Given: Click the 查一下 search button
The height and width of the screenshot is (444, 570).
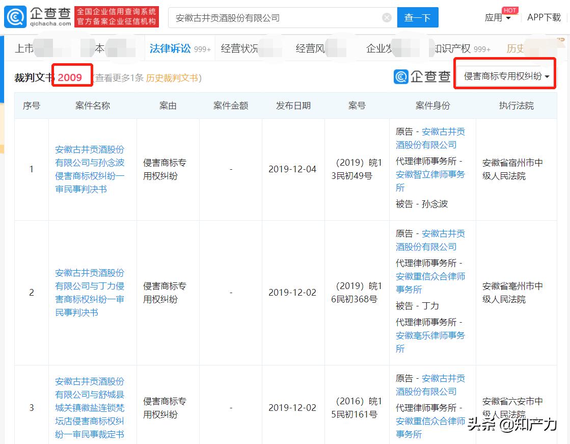Looking at the screenshot, I should pos(418,17).
